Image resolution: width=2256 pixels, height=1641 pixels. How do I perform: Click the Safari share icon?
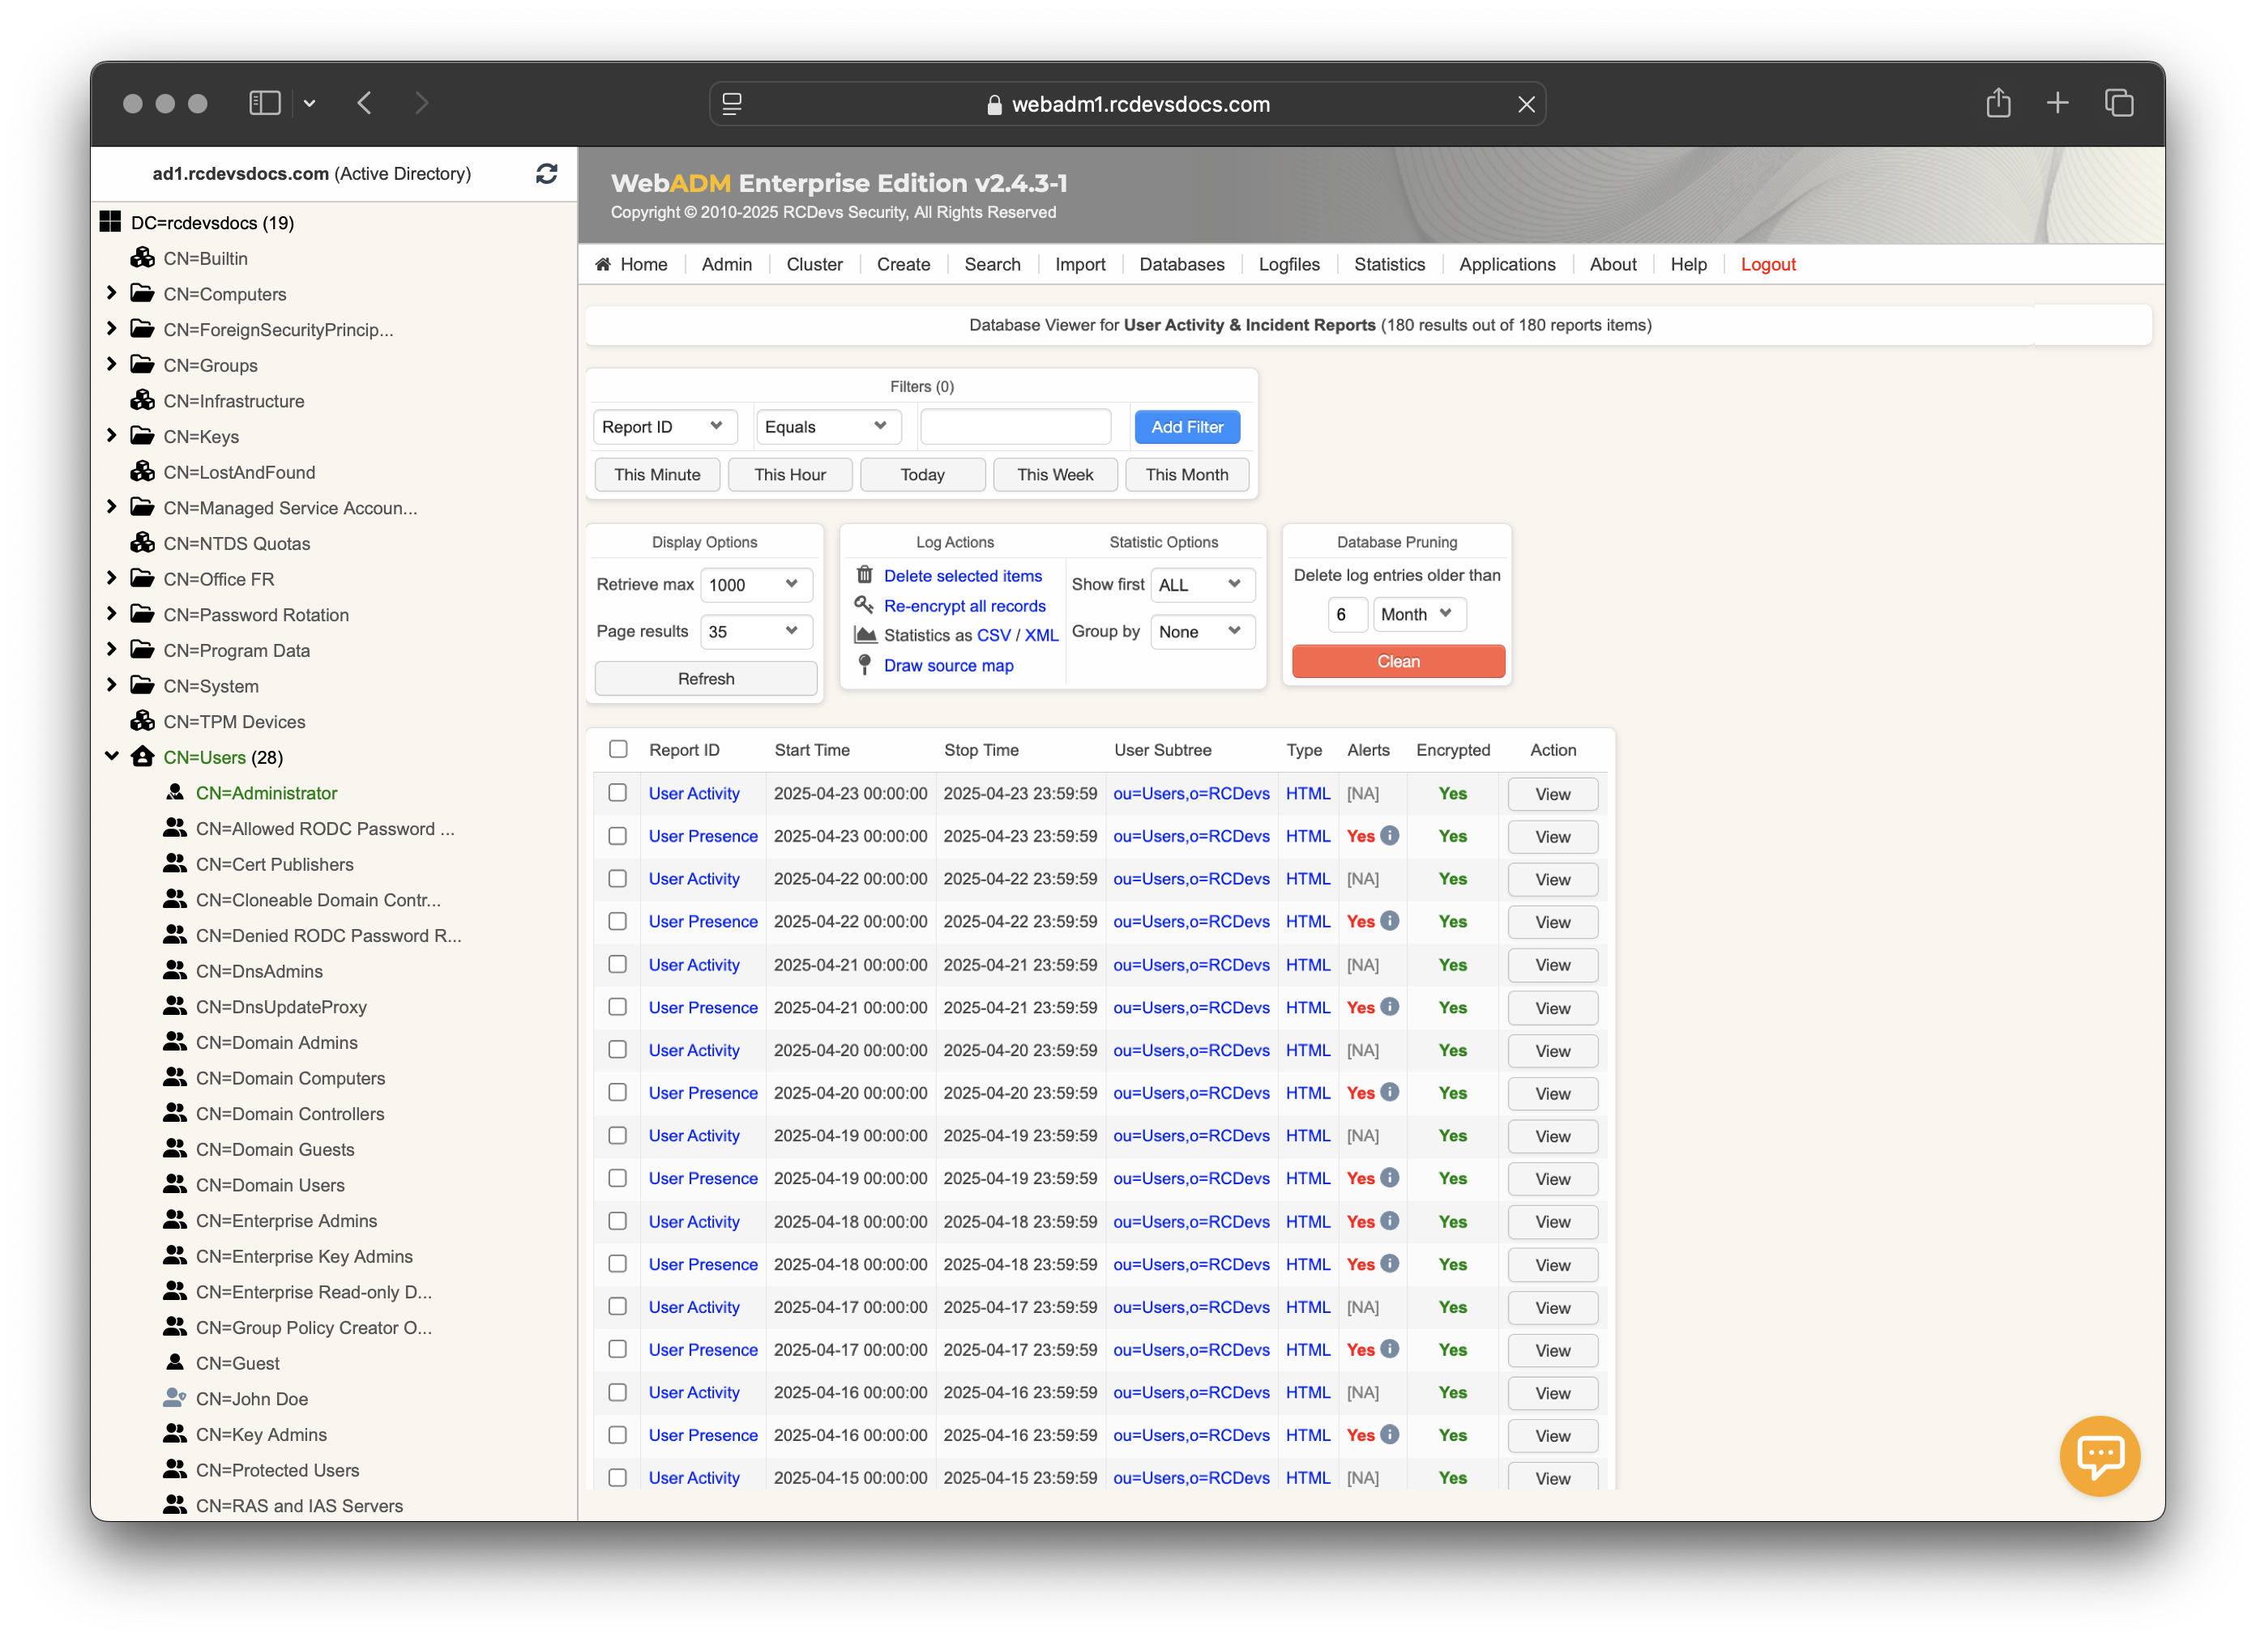[x=1998, y=102]
